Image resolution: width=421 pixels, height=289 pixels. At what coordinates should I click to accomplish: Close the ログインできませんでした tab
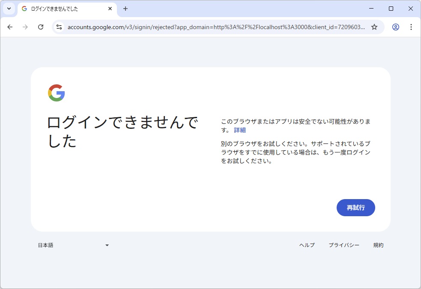pyautogui.click(x=110, y=9)
